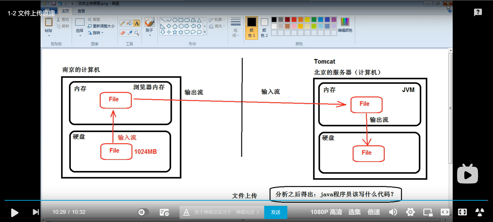Image resolution: width=493 pixels, height=222 pixels.
Task: Toggle wide screen mode
Action: [445, 212]
